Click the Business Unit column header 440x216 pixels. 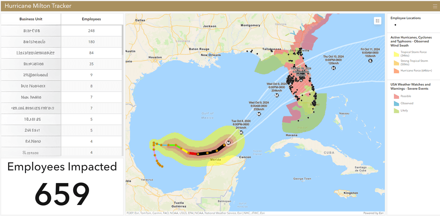click(31, 19)
